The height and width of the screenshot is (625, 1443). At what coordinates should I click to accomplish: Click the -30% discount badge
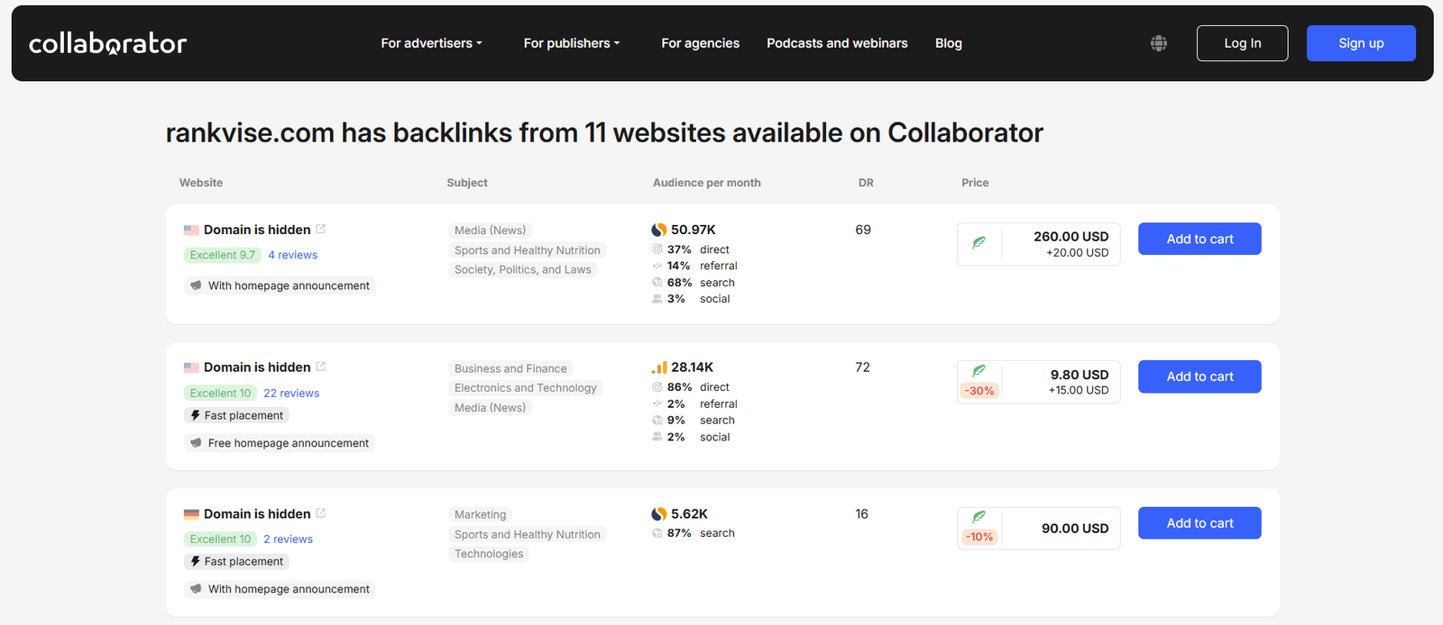click(979, 391)
